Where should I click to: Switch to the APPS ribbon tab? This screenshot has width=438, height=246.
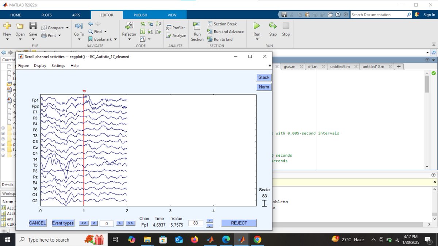[76, 15]
